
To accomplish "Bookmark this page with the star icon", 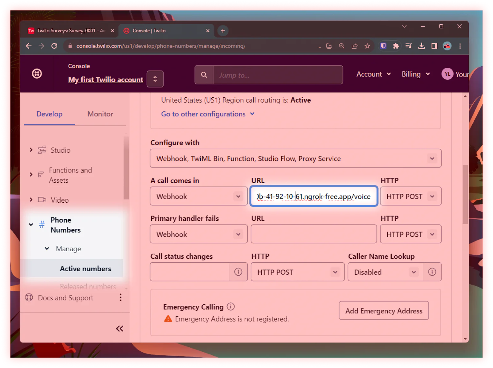I will 367,46.
